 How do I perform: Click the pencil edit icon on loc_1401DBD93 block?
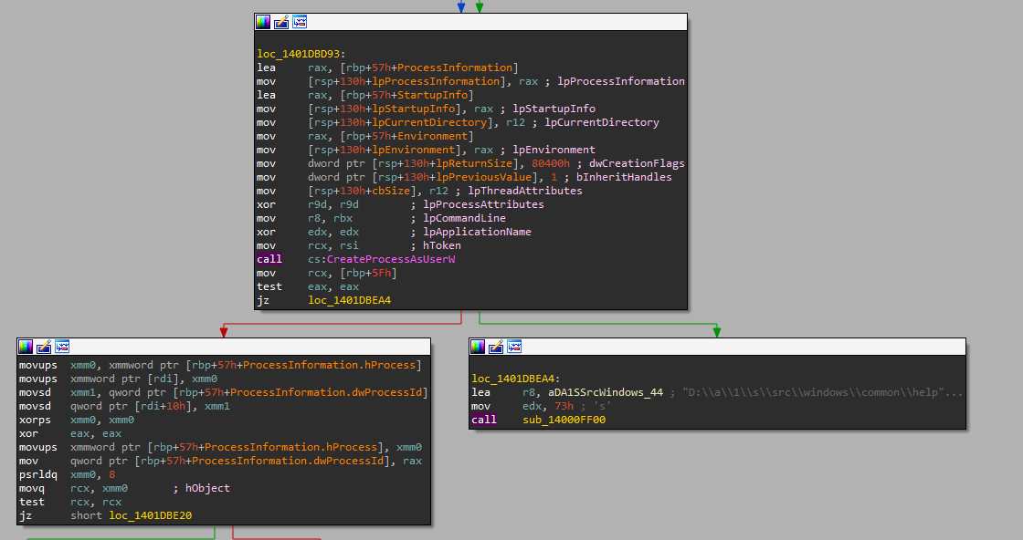point(281,22)
